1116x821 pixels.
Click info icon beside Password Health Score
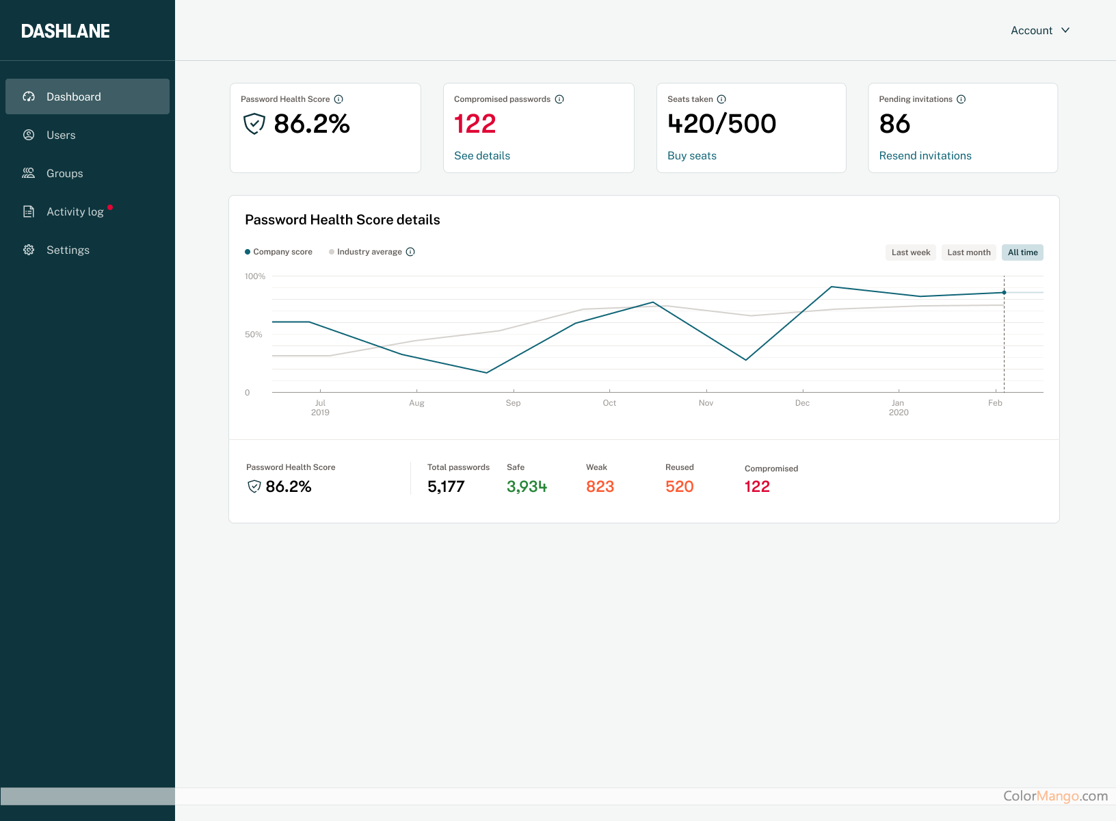(338, 99)
